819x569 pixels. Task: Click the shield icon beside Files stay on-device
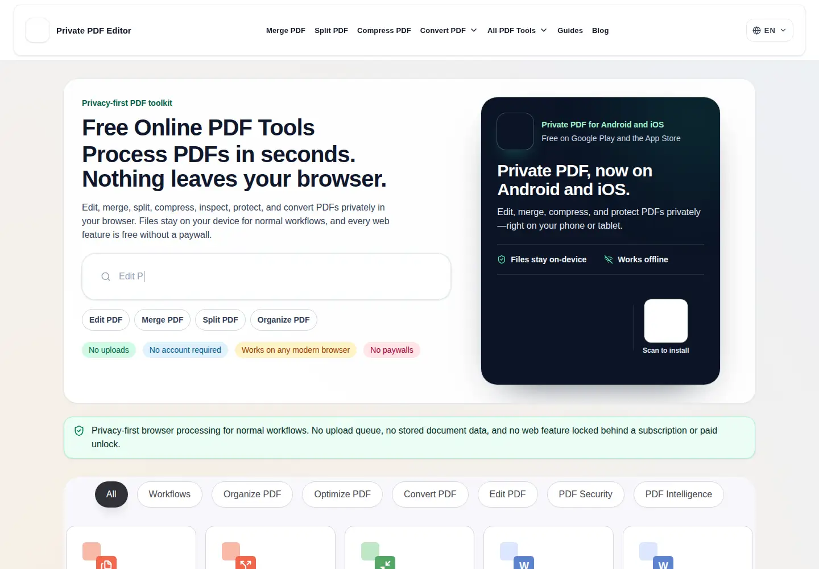tap(502, 259)
